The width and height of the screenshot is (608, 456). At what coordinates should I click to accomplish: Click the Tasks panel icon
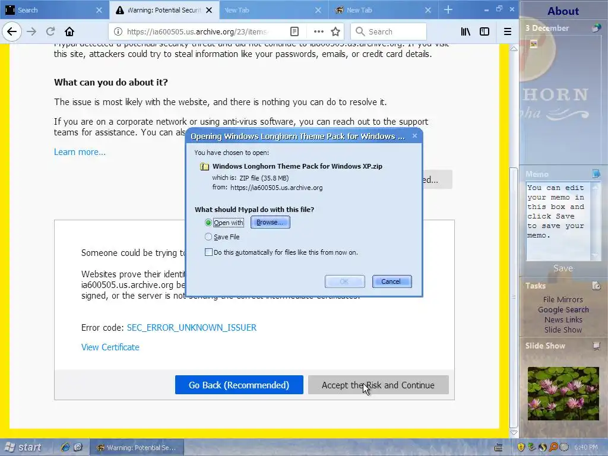click(x=596, y=286)
